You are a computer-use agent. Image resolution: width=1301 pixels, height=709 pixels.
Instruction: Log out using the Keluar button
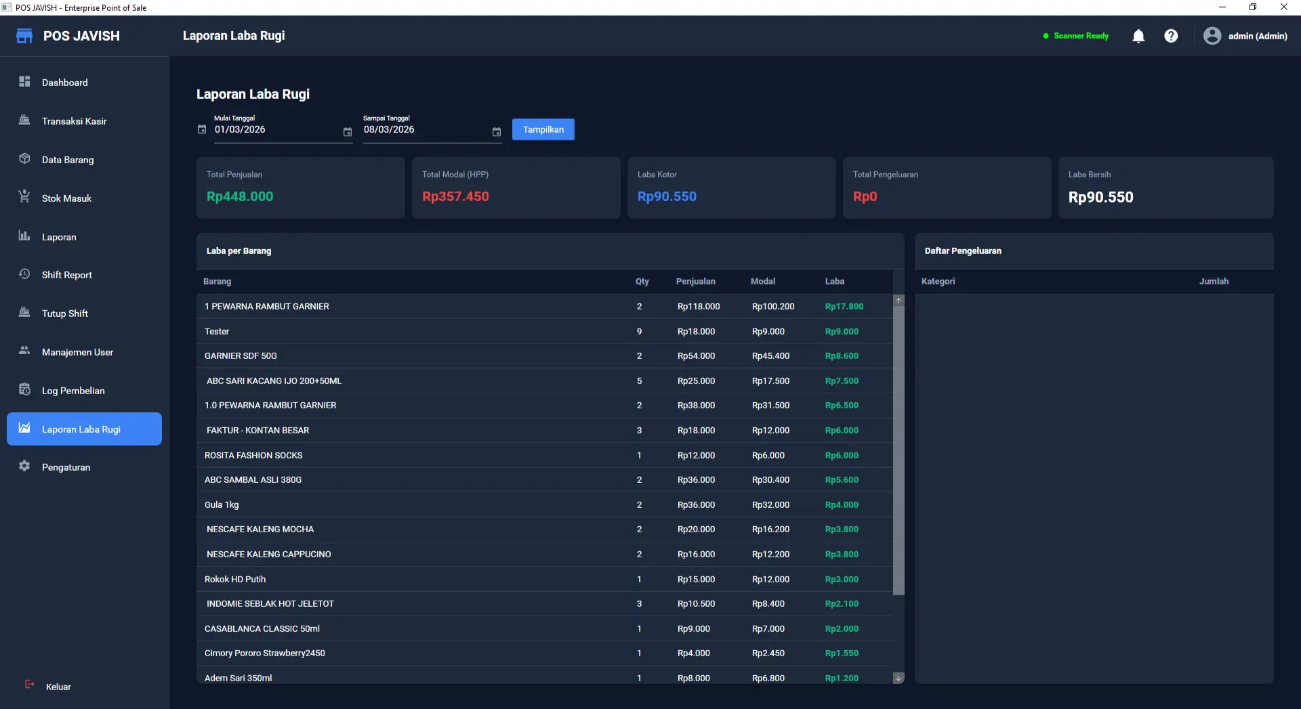58,687
